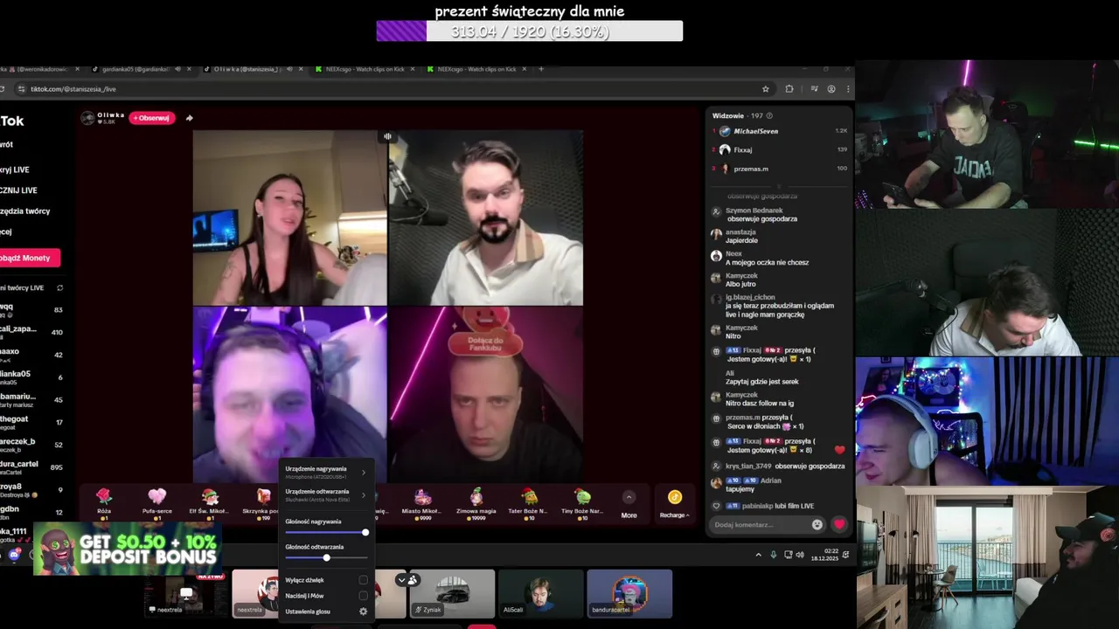Open the emoji picker in comment box

817,525
